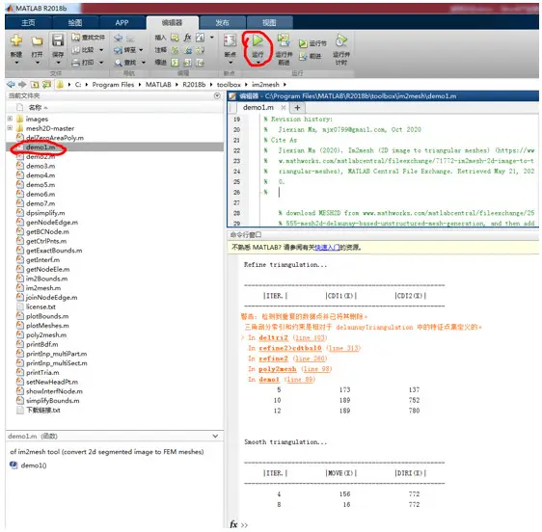Add a new editor tab with plus button
Image resolution: width=542 pixels, height=532 pixels.
[297, 108]
